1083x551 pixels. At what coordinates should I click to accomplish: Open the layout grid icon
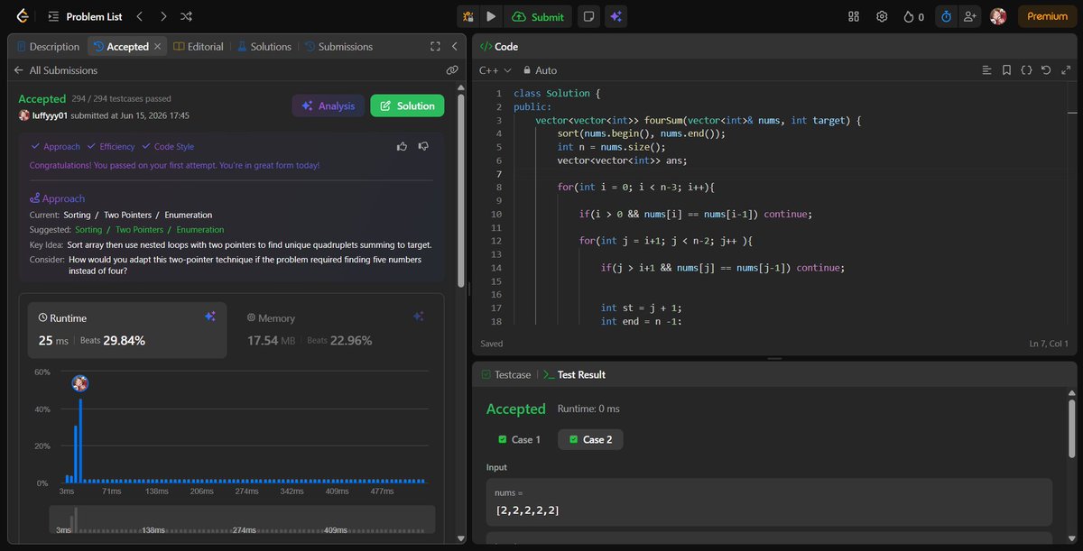pos(854,16)
